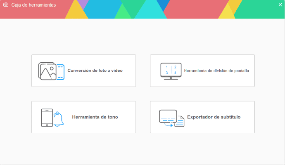Open "Conversión de foto a video"

pyautogui.click(x=83, y=71)
